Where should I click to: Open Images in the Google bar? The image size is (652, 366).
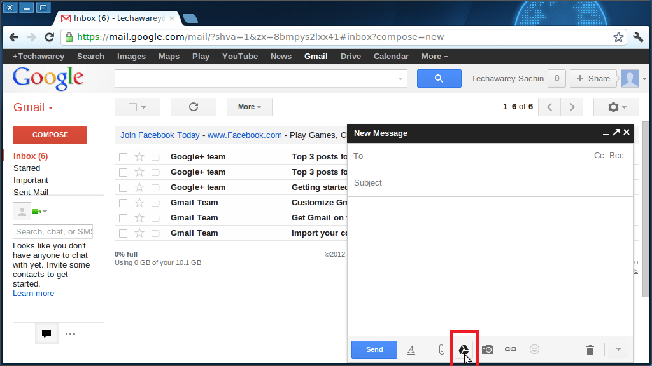coord(131,57)
